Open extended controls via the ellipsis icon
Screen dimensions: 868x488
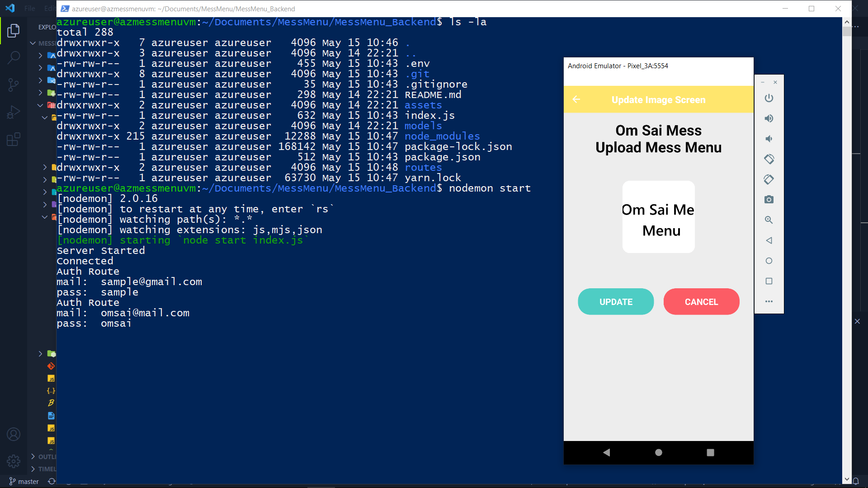pyautogui.click(x=769, y=301)
